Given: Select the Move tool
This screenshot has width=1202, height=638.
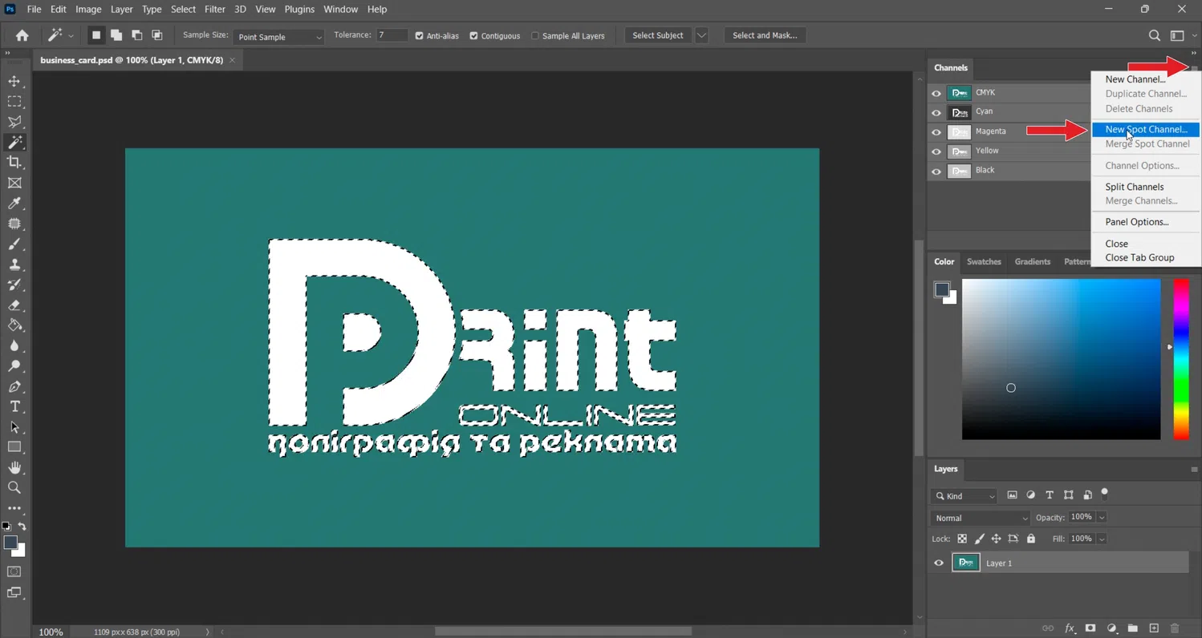Looking at the screenshot, I should tap(14, 81).
